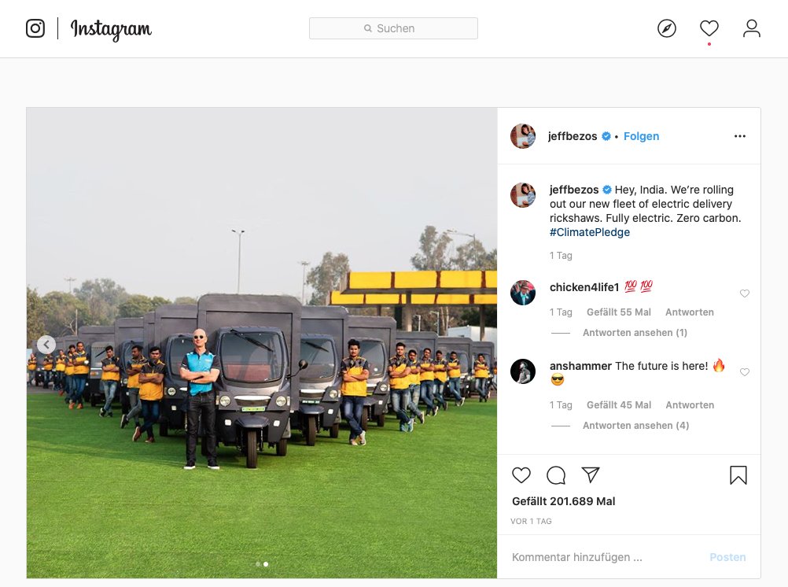788x587 pixels.
Task: Open the profile person icon
Action: click(751, 28)
